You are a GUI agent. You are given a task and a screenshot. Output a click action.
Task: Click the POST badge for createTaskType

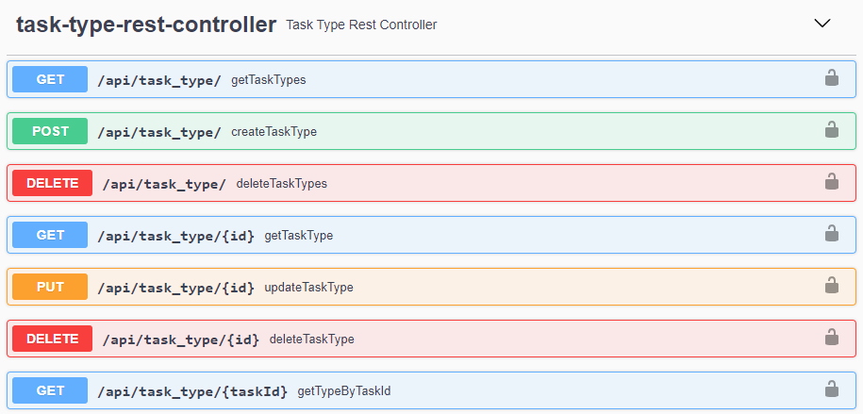pos(50,131)
